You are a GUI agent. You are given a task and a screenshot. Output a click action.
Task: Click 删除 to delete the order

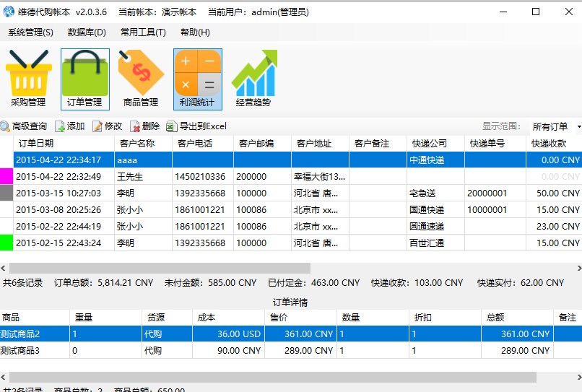[x=145, y=126]
